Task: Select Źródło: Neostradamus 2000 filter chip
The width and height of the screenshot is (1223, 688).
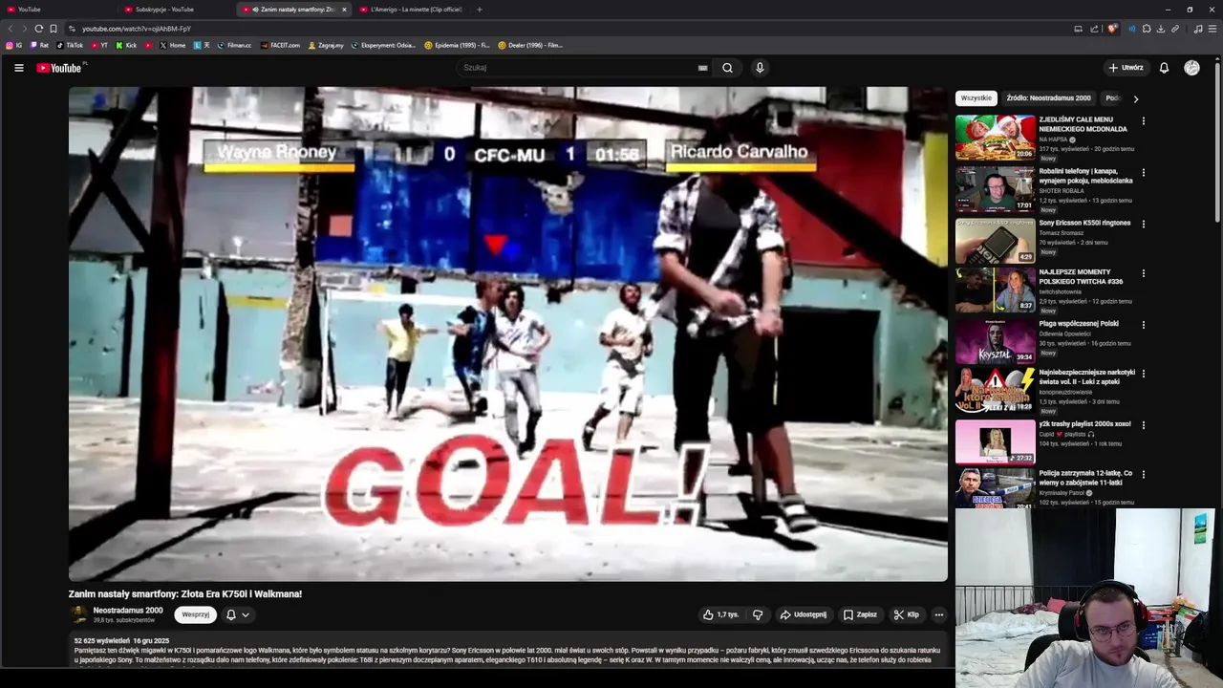Action: (x=1048, y=98)
